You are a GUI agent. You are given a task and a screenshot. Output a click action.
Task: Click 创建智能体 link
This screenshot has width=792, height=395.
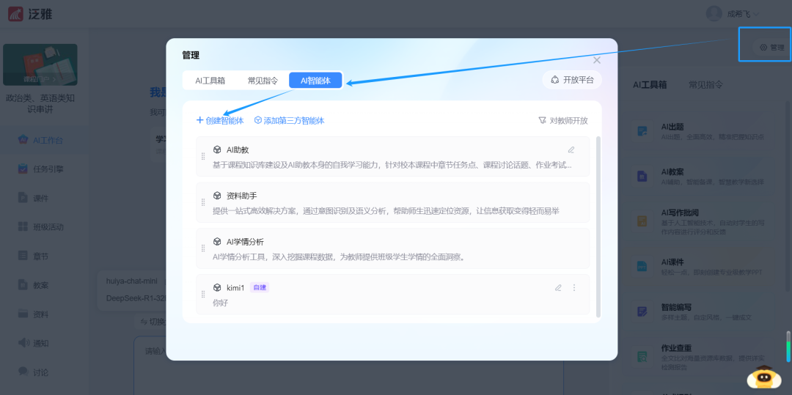click(220, 121)
